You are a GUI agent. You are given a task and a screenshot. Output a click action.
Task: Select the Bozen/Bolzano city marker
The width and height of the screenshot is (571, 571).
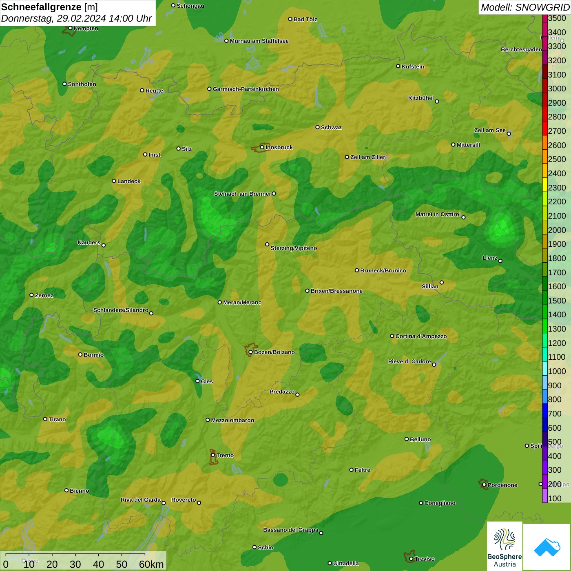[x=250, y=352]
